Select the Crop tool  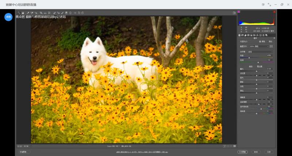41,13
